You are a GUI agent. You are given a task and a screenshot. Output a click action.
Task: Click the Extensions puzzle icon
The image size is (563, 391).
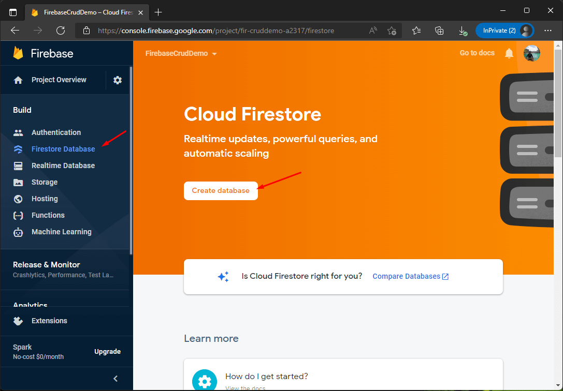click(18, 321)
